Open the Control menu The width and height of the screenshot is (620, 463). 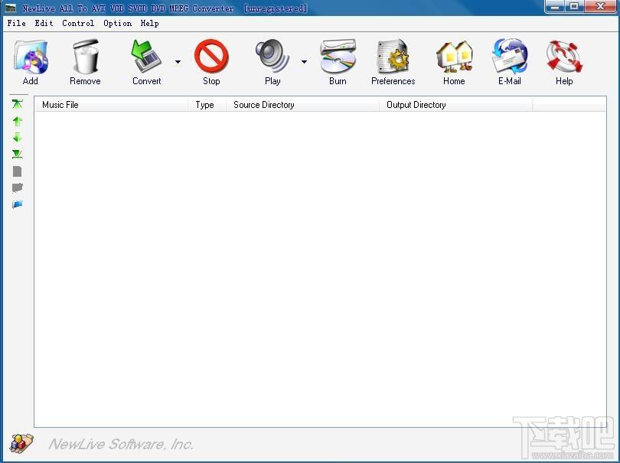[x=78, y=23]
